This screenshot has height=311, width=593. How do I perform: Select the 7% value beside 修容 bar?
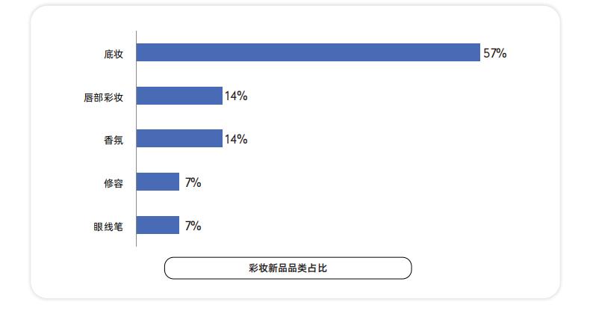point(193,182)
